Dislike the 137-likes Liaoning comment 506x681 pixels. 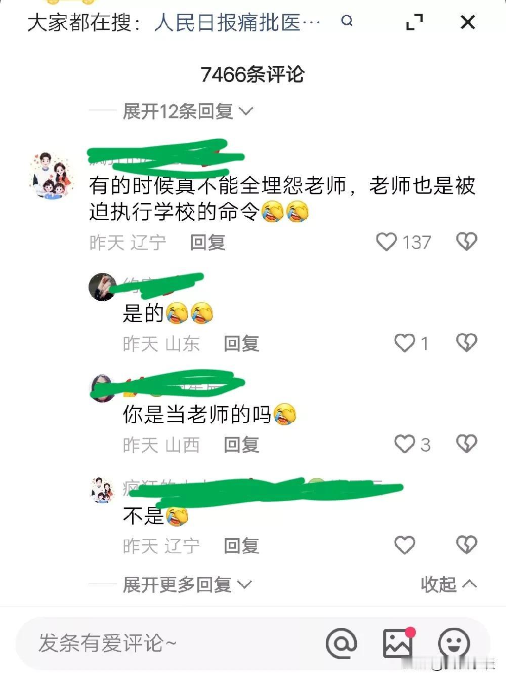coord(467,242)
